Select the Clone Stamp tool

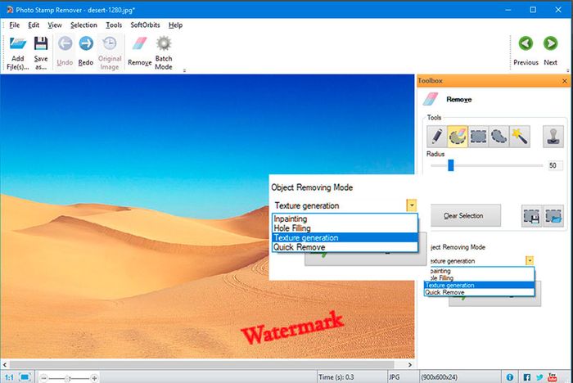554,135
